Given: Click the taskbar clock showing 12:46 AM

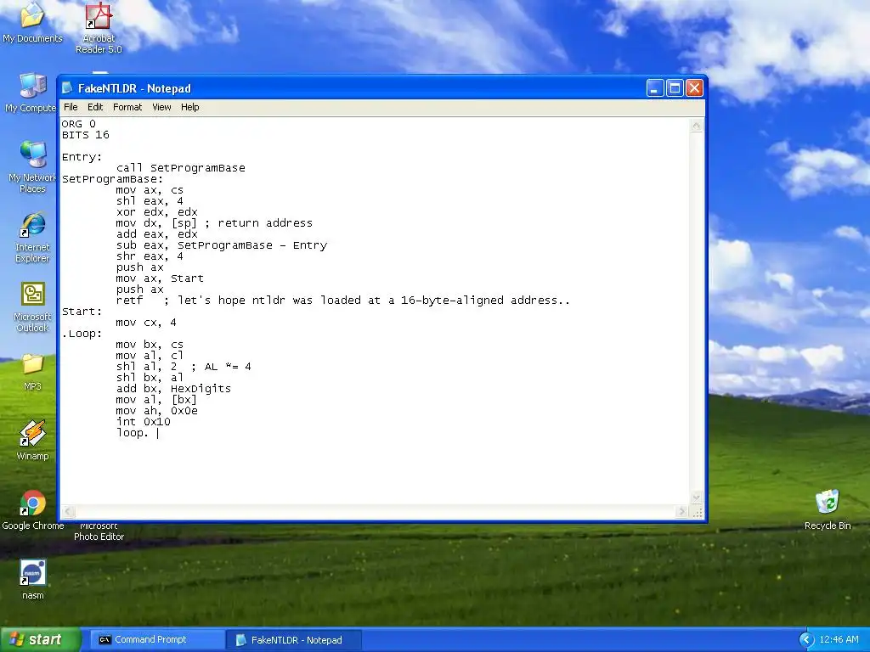Looking at the screenshot, I should [x=839, y=640].
